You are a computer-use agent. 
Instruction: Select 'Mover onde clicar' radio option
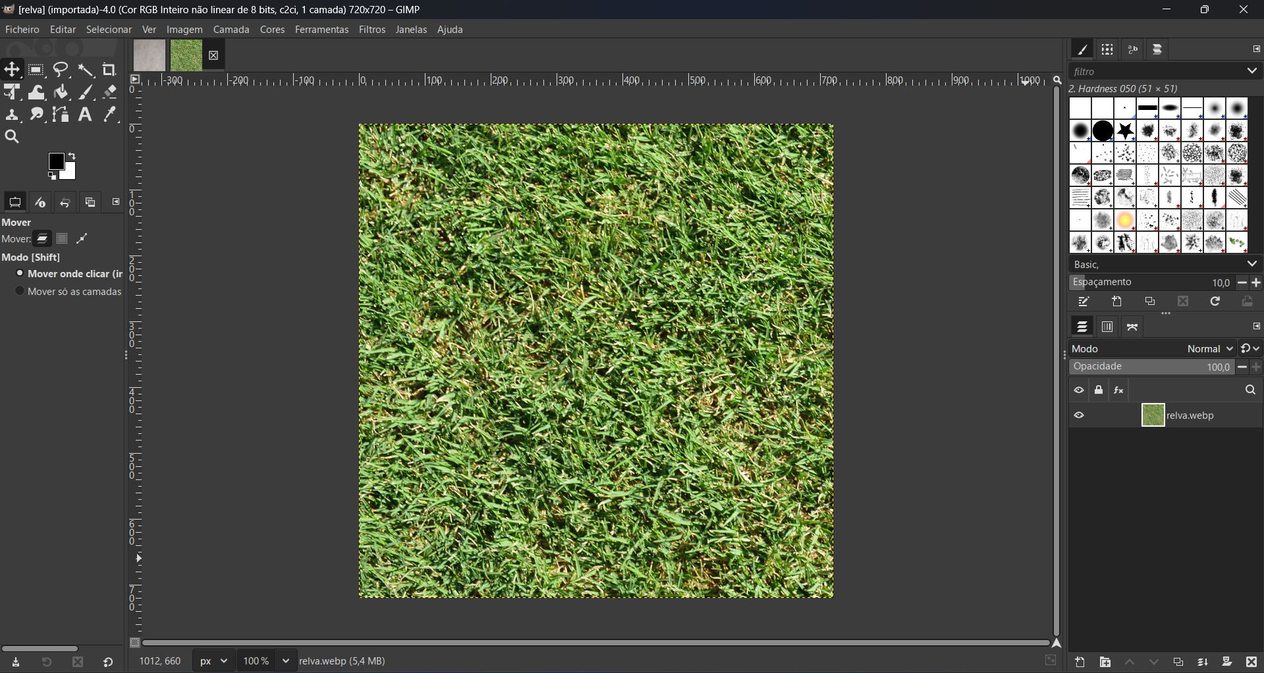20,274
